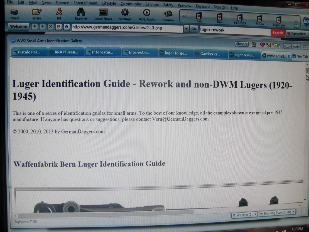The width and height of the screenshot is (309, 232).
Task: Click the browser Back arrow button
Action: pyautogui.click(x=35, y=26)
